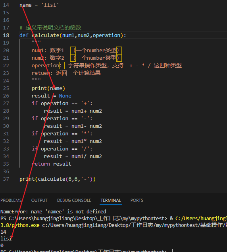Click the 'operation' parameter on line 18
This screenshot has height=252, width=227.
pos(106,35)
